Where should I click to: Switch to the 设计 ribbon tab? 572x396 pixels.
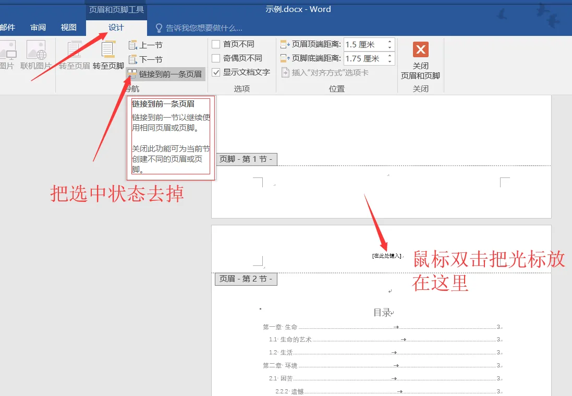click(x=116, y=28)
